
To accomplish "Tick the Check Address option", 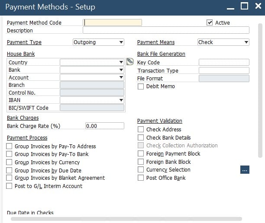I will (141, 129).
